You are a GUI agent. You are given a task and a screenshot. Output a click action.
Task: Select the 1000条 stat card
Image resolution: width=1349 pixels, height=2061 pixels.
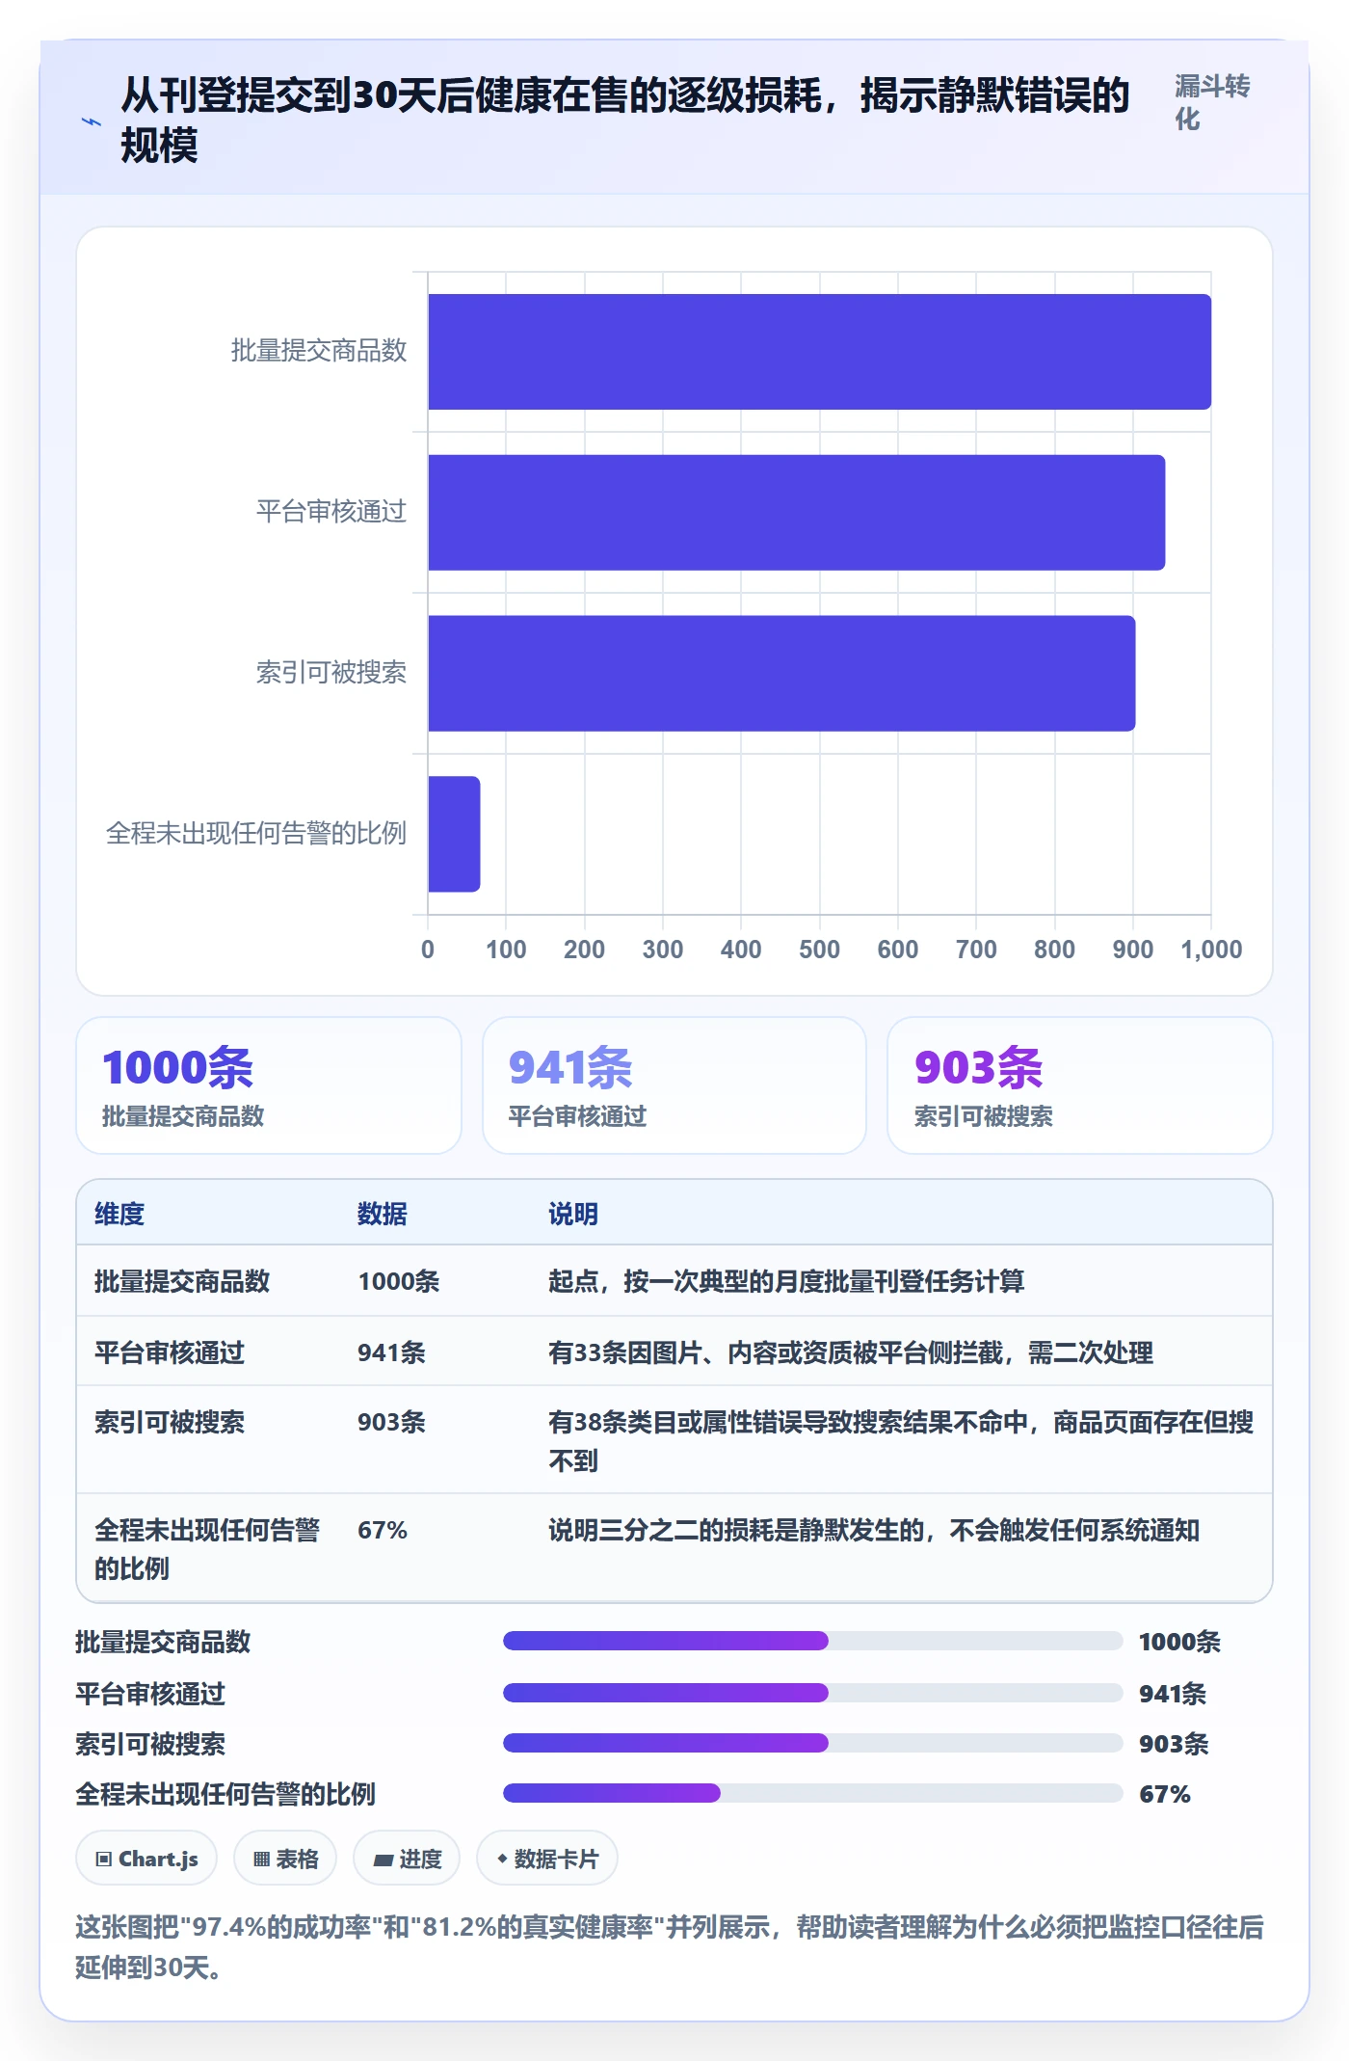tap(269, 1085)
